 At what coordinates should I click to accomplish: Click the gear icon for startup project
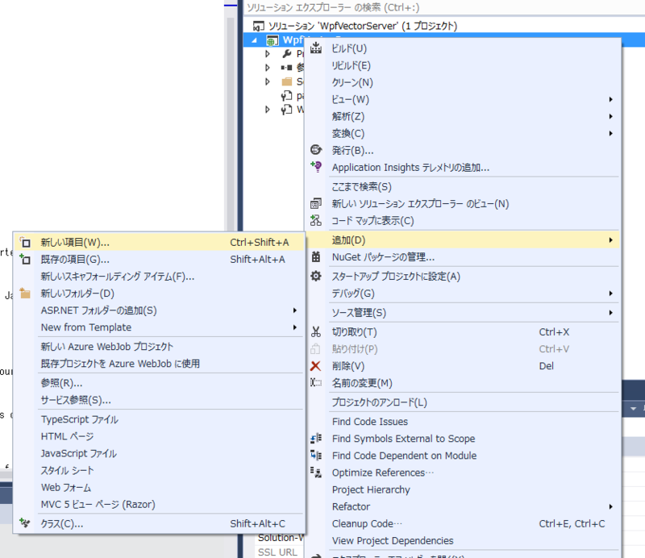(x=316, y=276)
